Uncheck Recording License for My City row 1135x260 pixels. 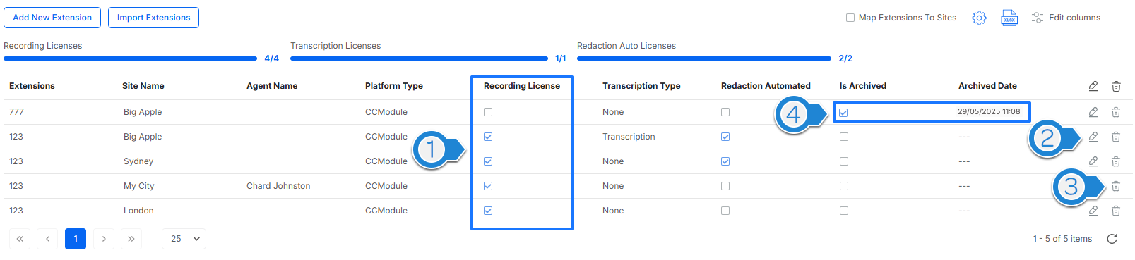point(488,186)
